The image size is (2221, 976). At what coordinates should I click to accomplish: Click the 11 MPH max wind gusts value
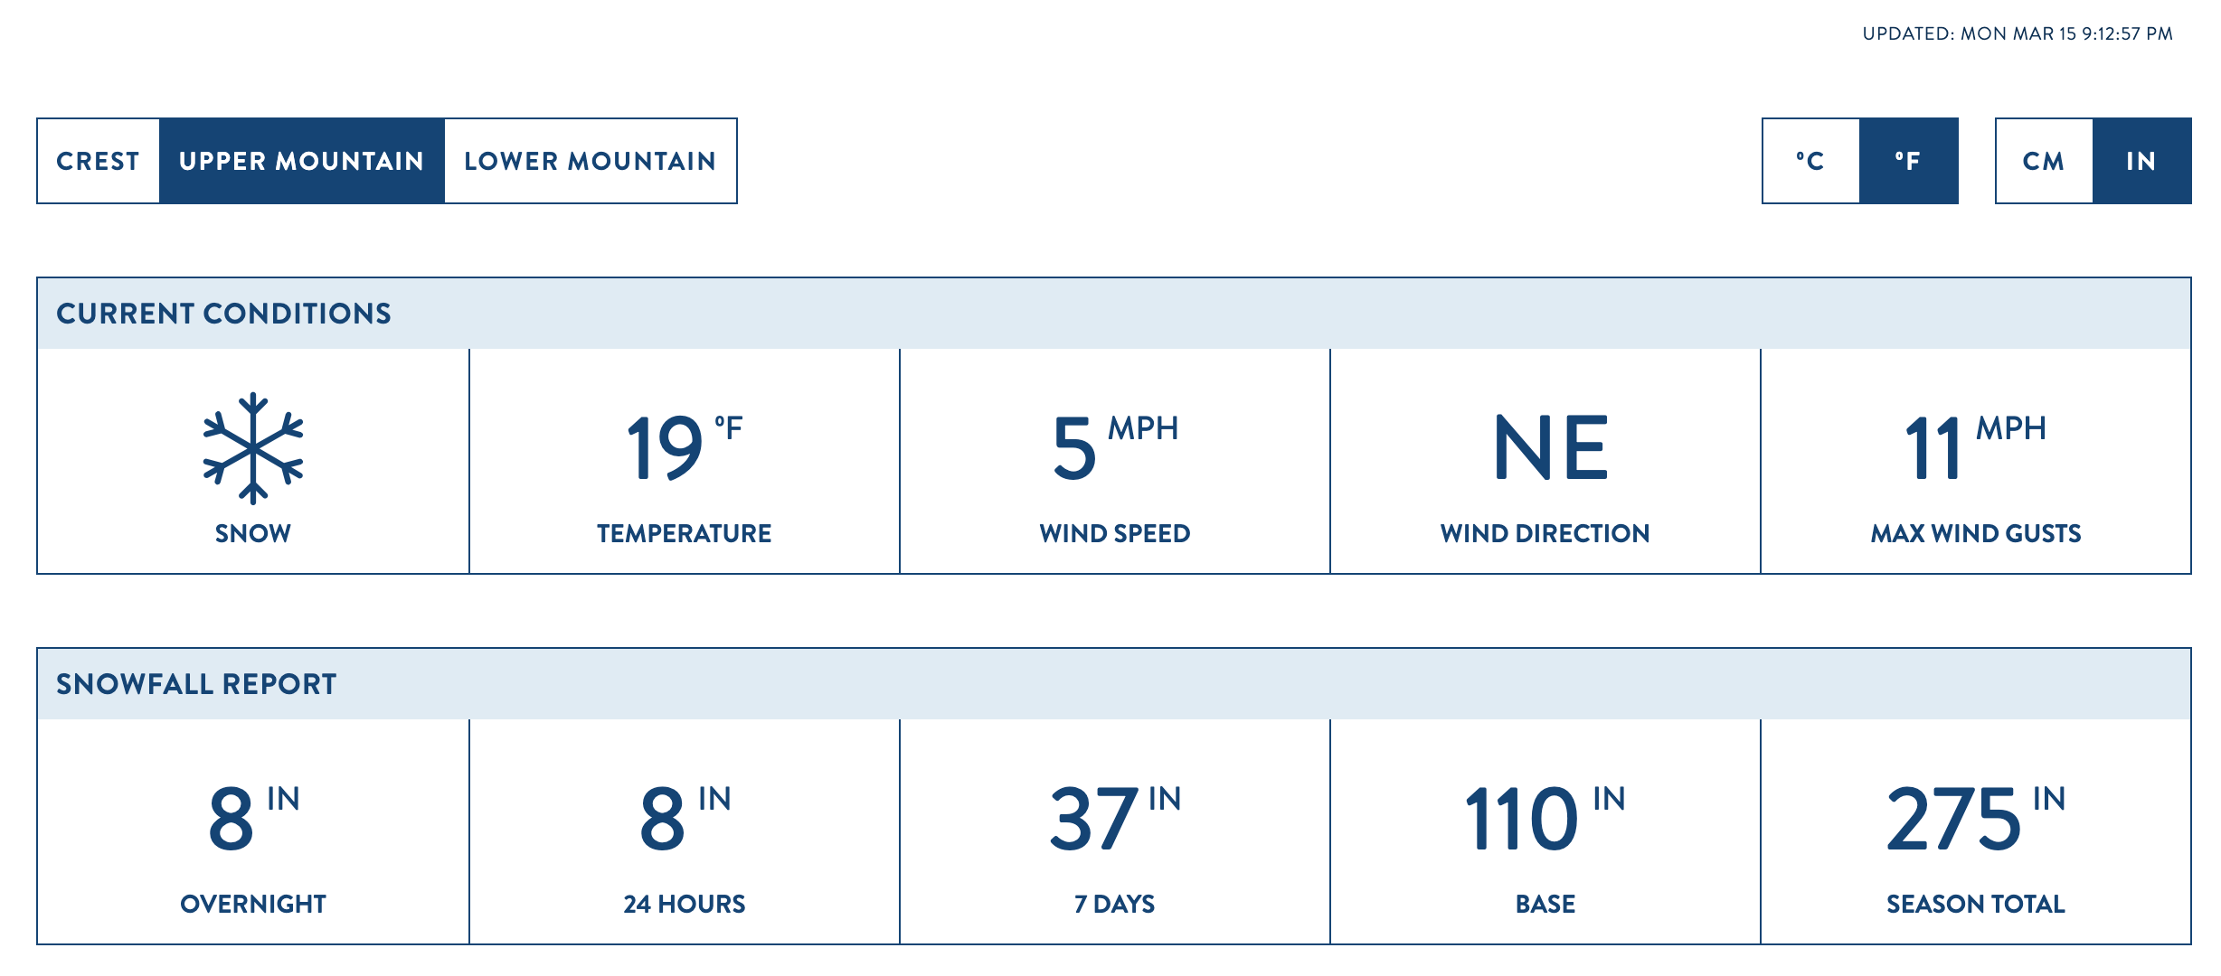point(1975,448)
